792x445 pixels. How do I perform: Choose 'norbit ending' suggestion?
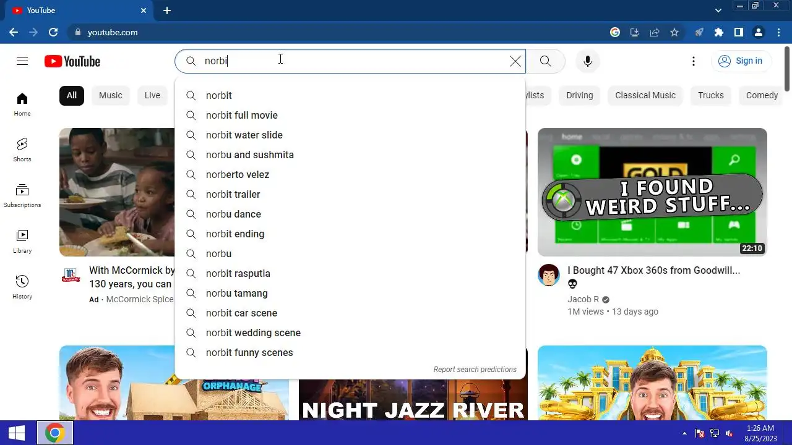click(x=350, y=234)
